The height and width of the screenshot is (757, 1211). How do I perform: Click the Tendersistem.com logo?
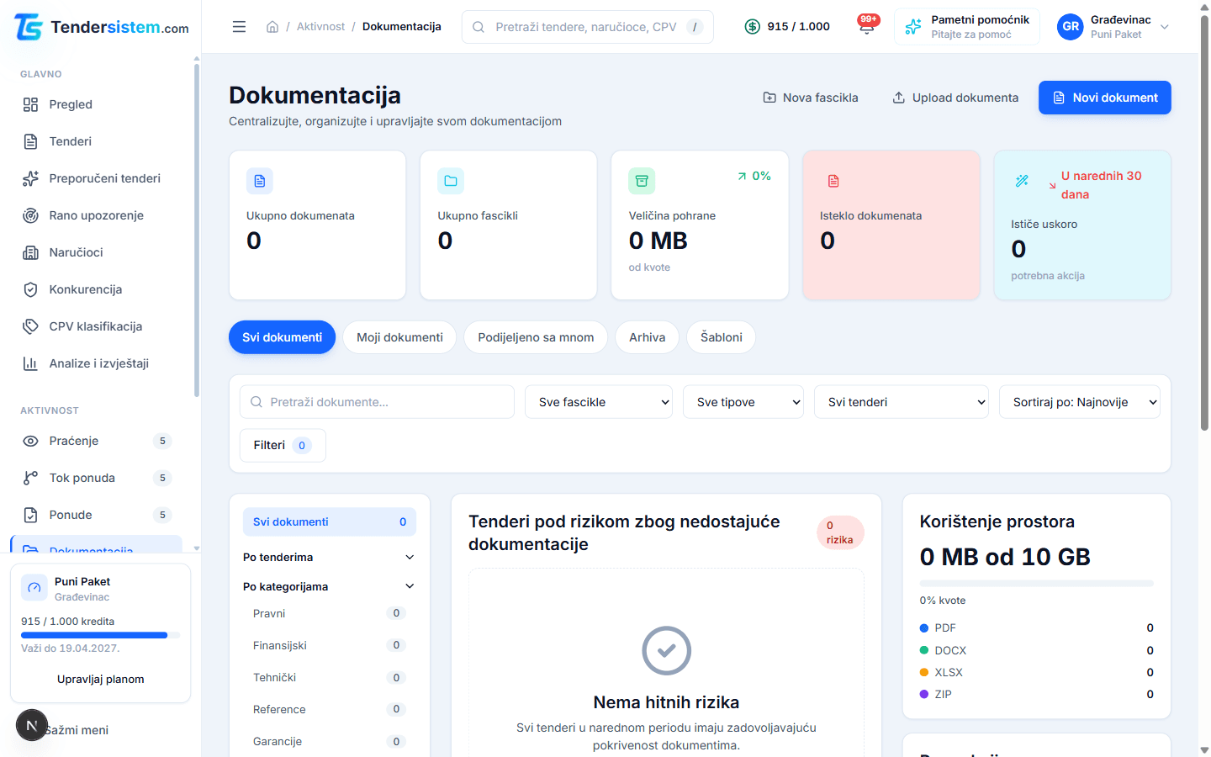[102, 27]
